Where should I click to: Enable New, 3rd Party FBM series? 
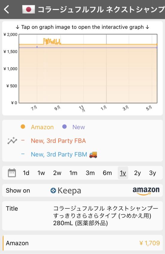(x=59, y=154)
